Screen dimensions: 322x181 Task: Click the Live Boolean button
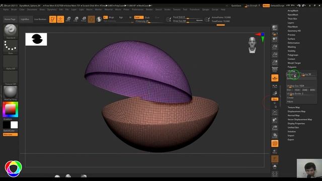[40, 19]
